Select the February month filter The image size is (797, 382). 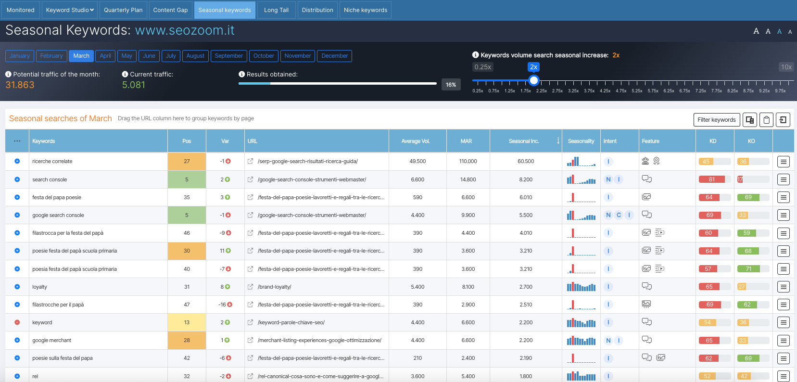51,56
